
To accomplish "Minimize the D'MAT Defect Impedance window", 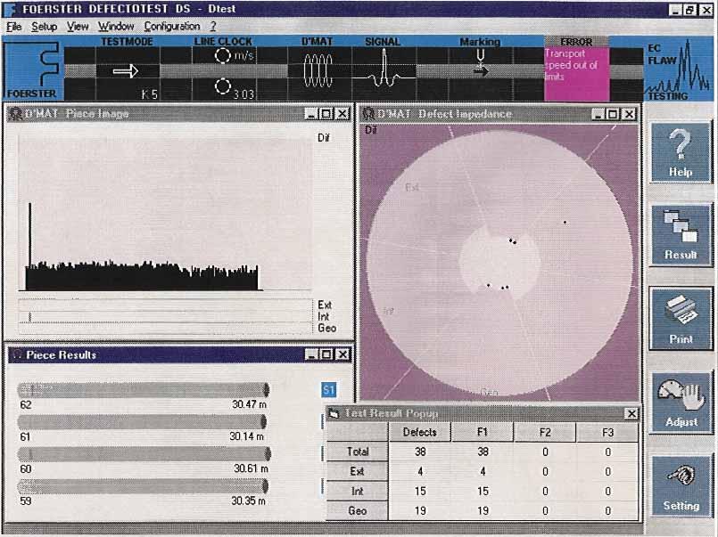I will [x=598, y=114].
